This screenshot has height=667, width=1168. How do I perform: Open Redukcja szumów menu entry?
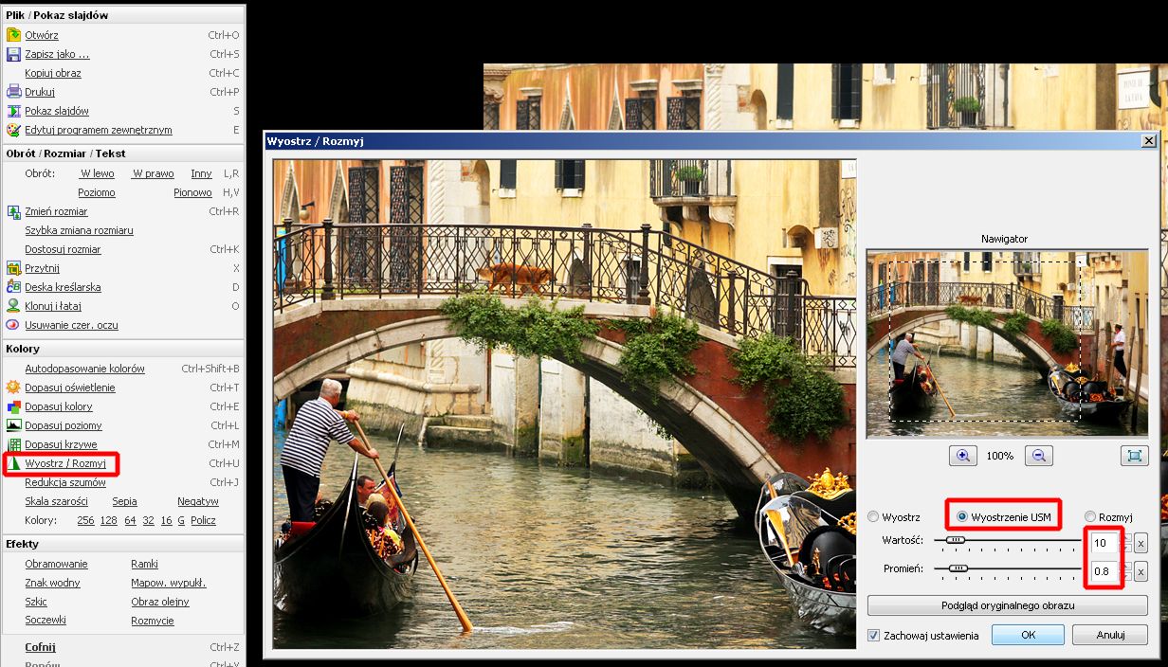(64, 482)
